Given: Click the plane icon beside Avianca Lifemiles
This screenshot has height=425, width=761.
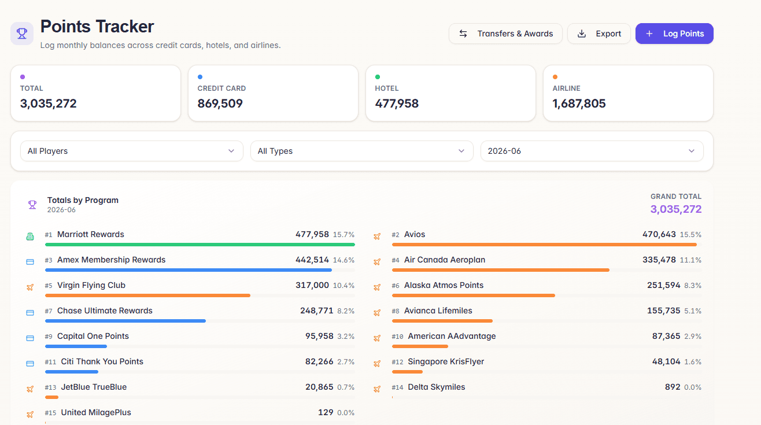Looking at the screenshot, I should click(377, 313).
